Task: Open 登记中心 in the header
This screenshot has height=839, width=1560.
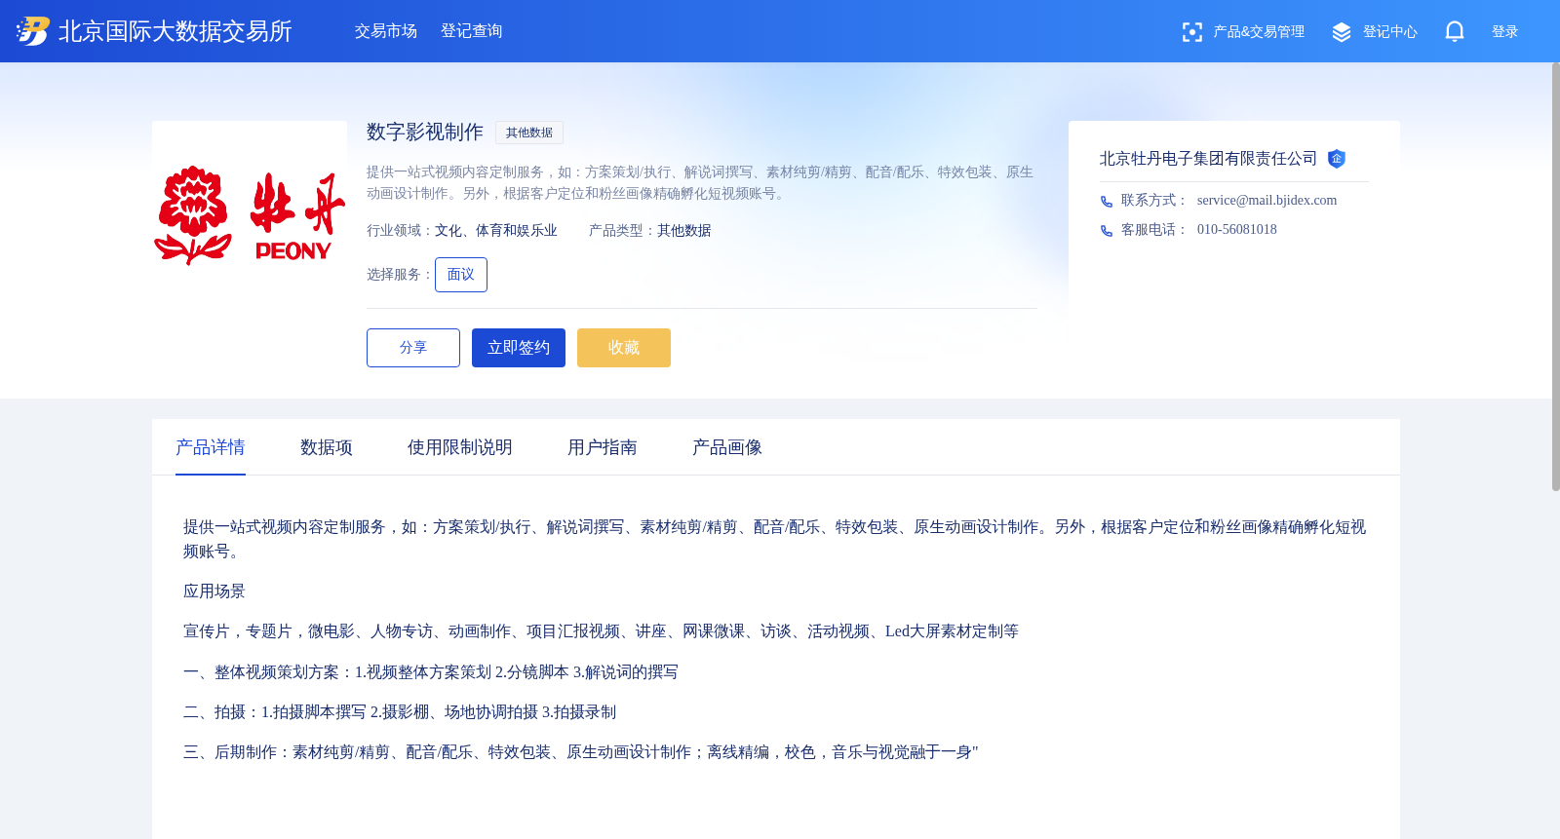Action: [1390, 32]
